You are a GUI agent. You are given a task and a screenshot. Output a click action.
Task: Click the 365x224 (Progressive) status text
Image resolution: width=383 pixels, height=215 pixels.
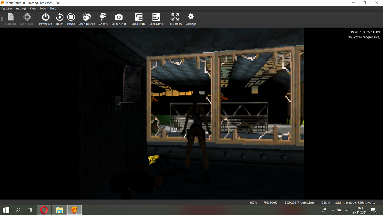(299, 202)
